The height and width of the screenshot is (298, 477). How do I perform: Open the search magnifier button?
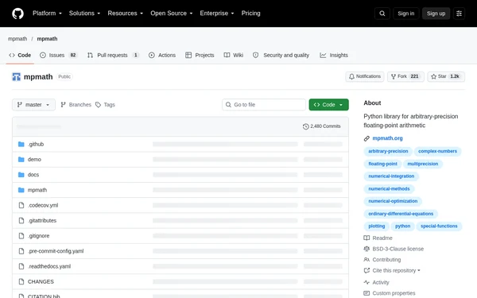click(382, 14)
